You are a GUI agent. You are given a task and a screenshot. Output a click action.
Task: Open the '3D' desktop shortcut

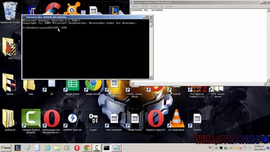(51, 86)
